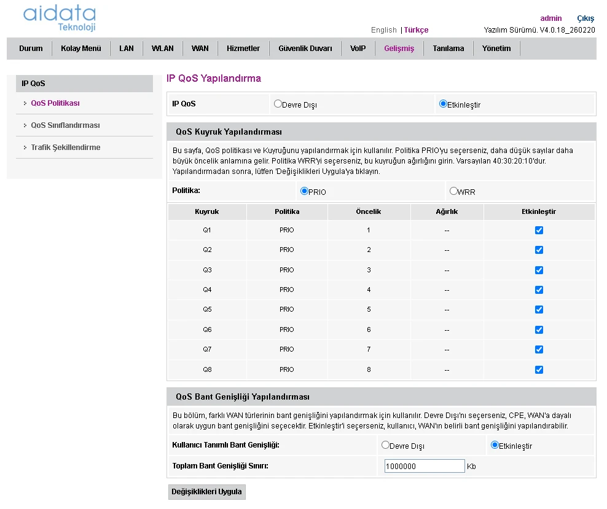Click the QoS Kuyruk Yapılandırması heading
The image size is (607, 509).
[229, 132]
